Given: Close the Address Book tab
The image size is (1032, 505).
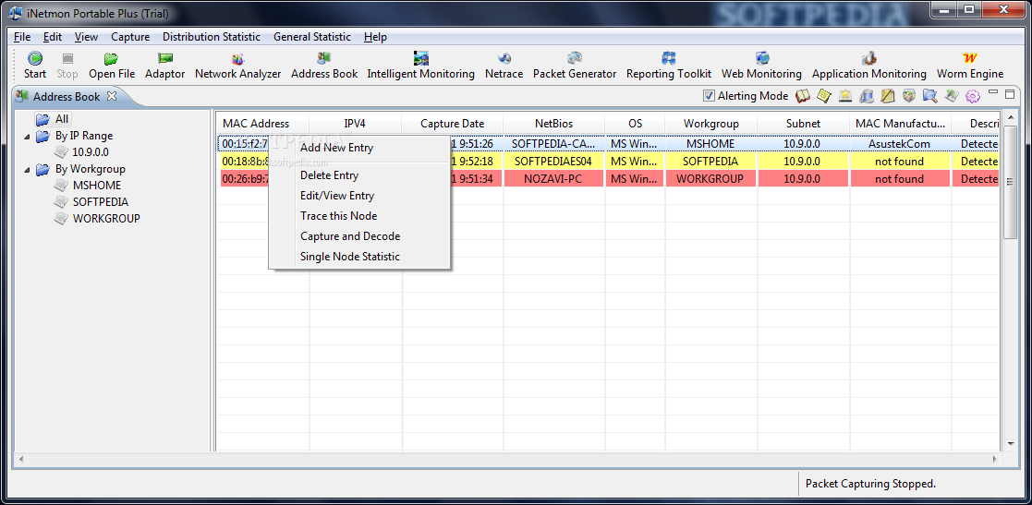Looking at the screenshot, I should 111,96.
